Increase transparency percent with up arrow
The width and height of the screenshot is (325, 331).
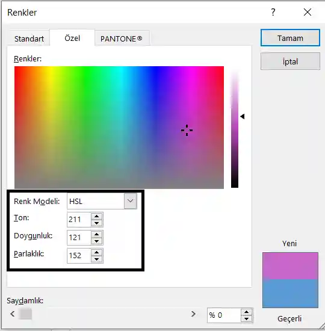246,312
